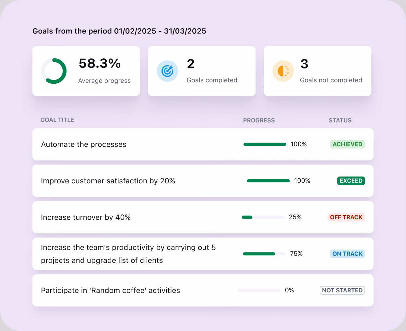This screenshot has height=331, width=406.
Task: Click the GOAL TITLE column header
Action: pos(57,120)
